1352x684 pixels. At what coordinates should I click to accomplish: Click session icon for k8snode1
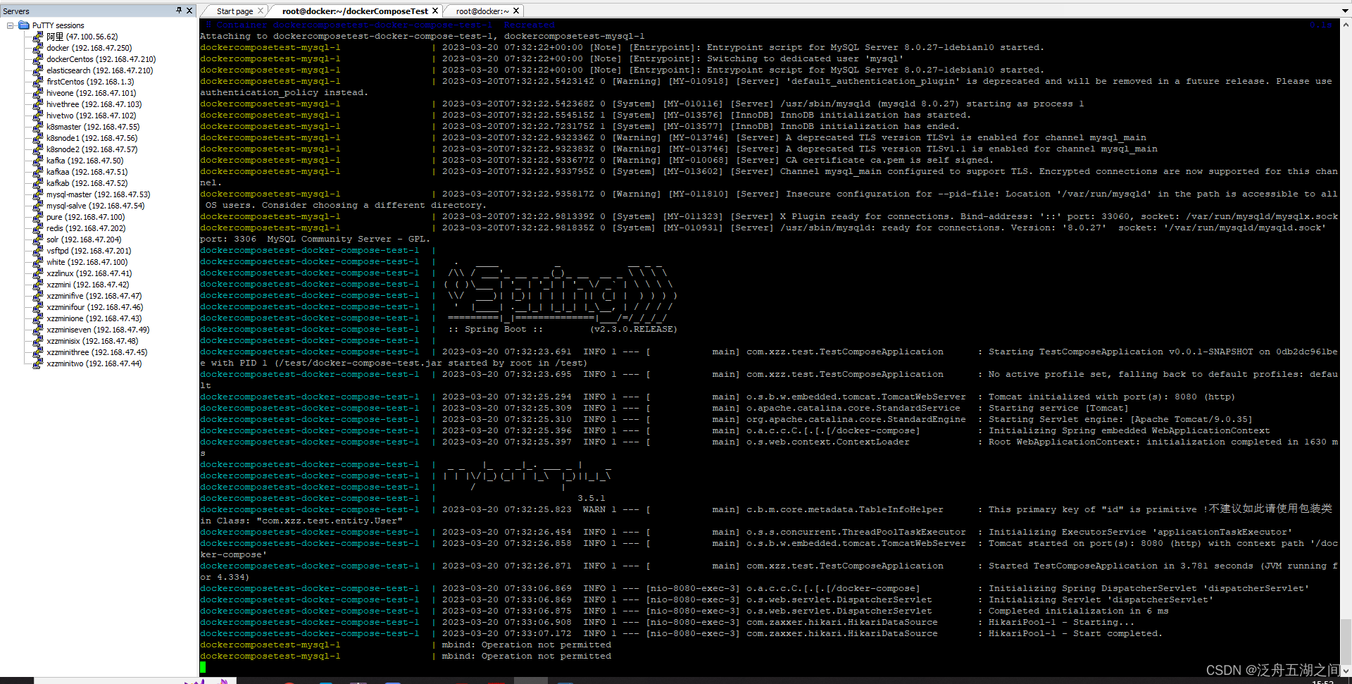(38, 138)
